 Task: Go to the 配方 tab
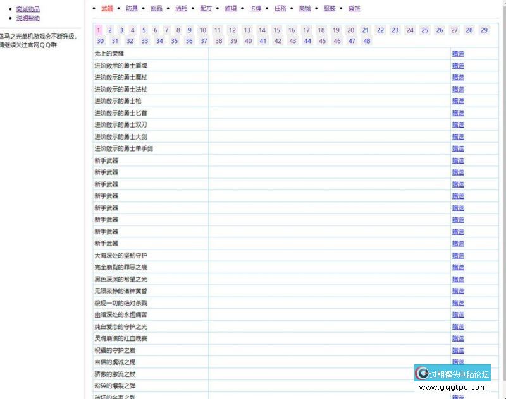(x=206, y=8)
